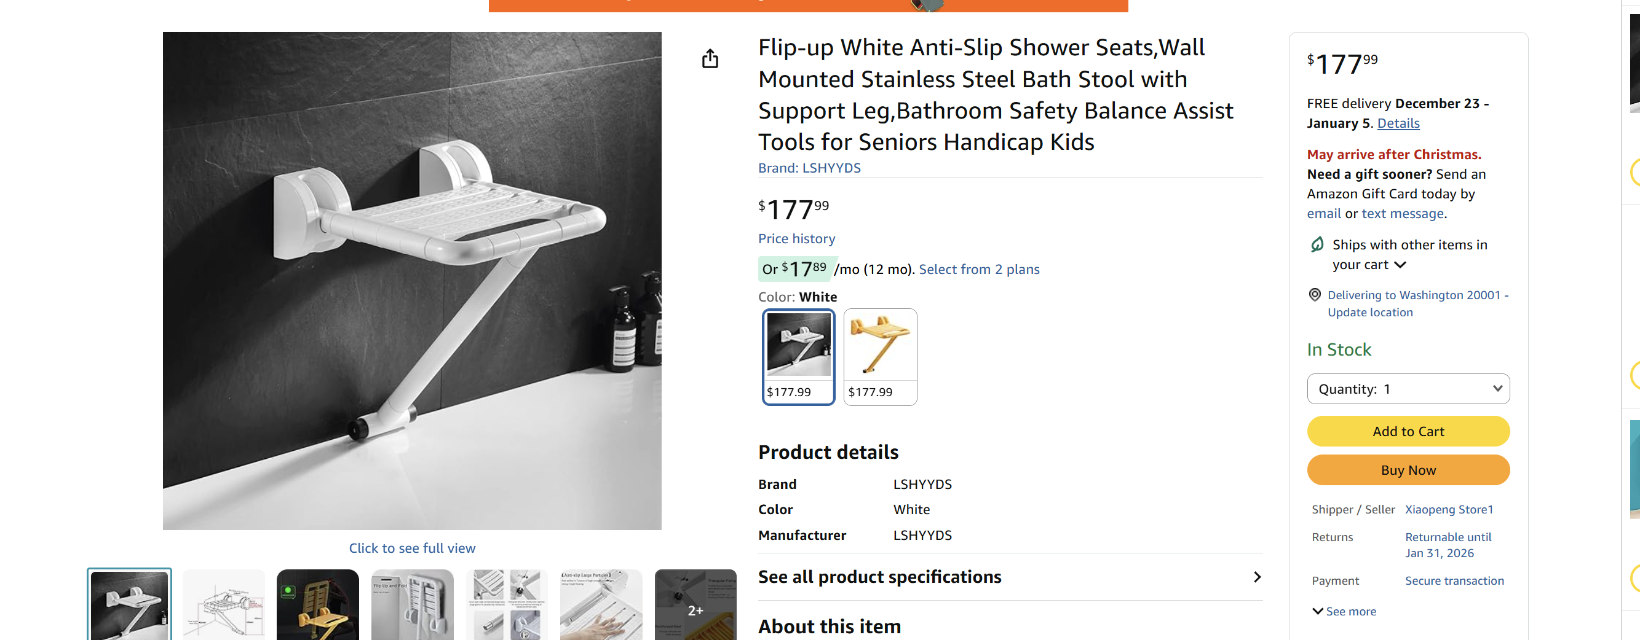Click 'Update location'
This screenshot has height=640, width=1640.
[x=1370, y=312]
